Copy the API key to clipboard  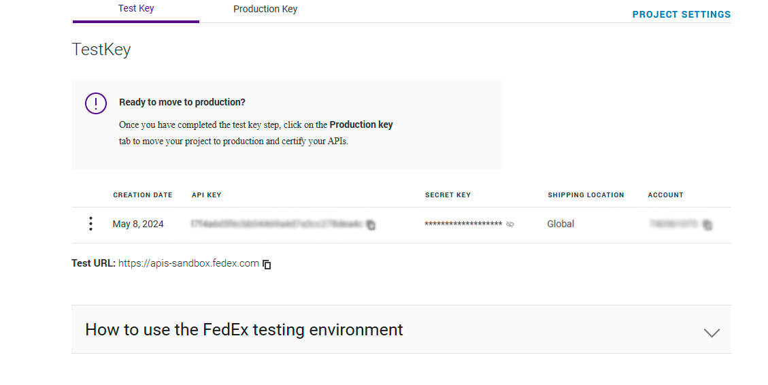(371, 225)
